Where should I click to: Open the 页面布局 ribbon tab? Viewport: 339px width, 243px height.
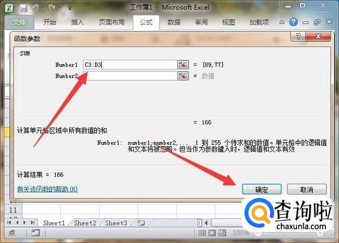tap(112, 22)
